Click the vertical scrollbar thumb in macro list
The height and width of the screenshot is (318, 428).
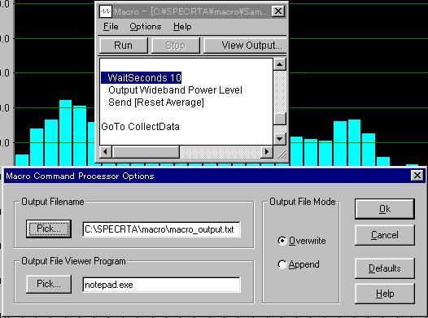(280, 119)
